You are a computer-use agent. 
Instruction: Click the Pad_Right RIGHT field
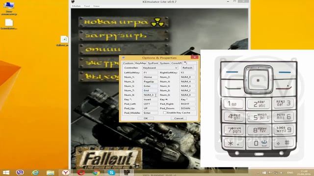187,104
